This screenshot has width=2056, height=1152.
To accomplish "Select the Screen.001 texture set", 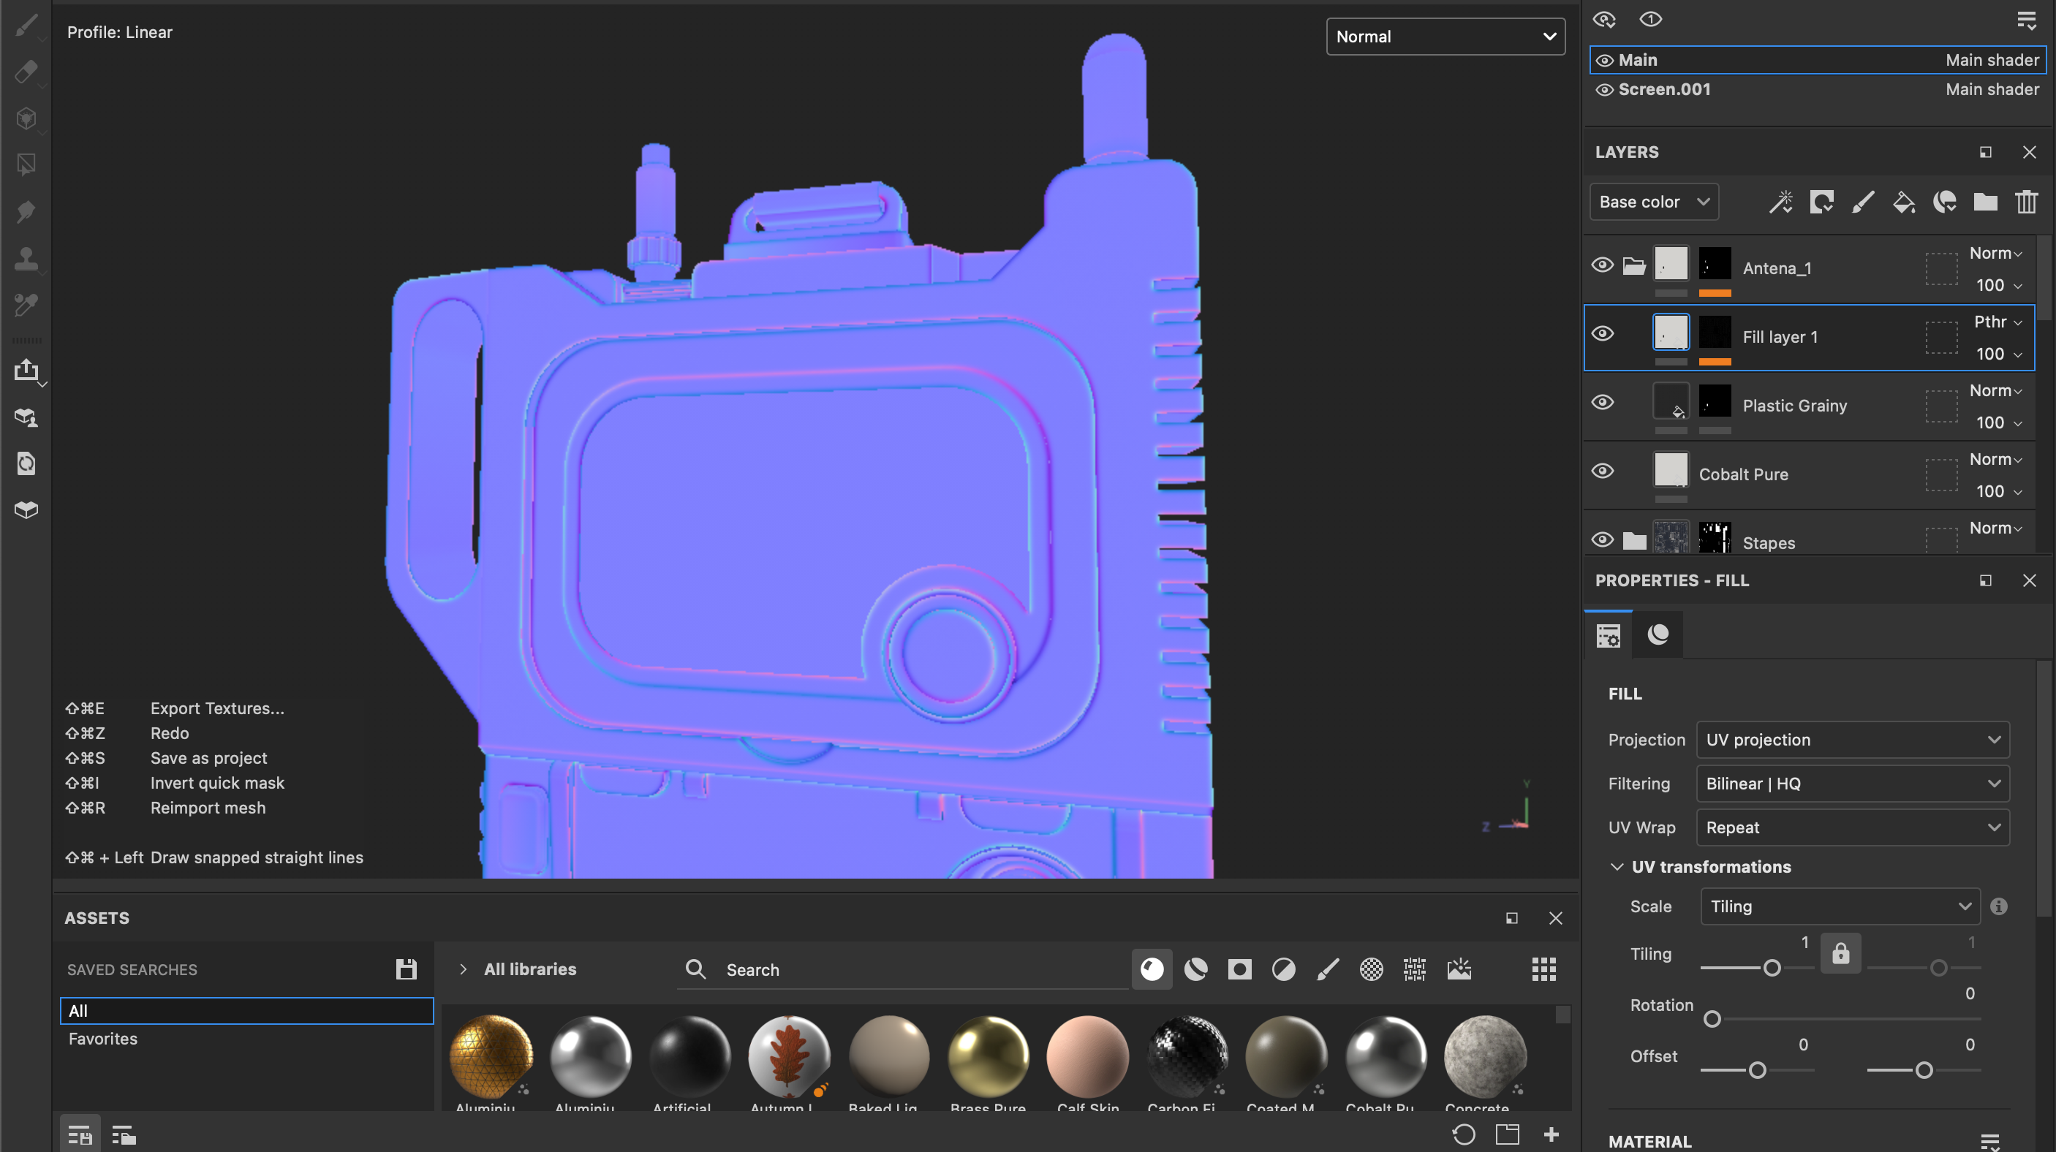I will 1818,90.
